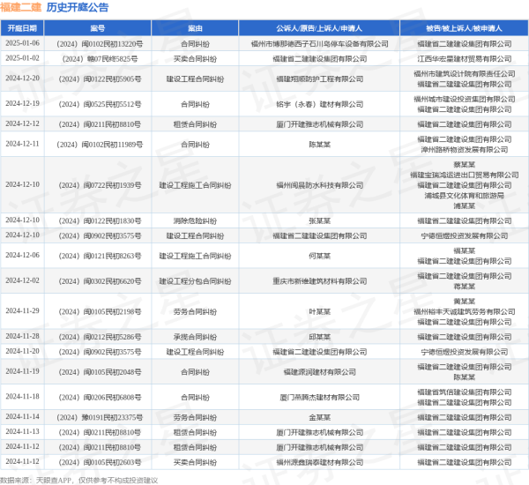
Task: Click the date cell 2025-01-02
Action: click(x=22, y=58)
